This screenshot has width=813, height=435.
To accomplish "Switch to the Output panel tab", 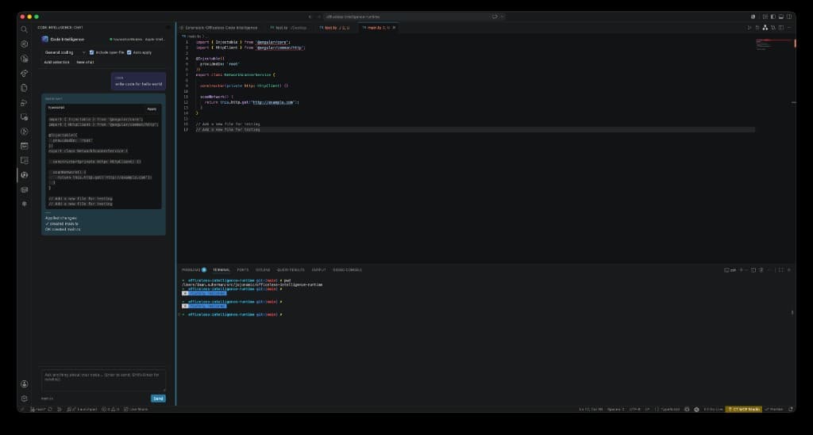I will pyautogui.click(x=318, y=270).
